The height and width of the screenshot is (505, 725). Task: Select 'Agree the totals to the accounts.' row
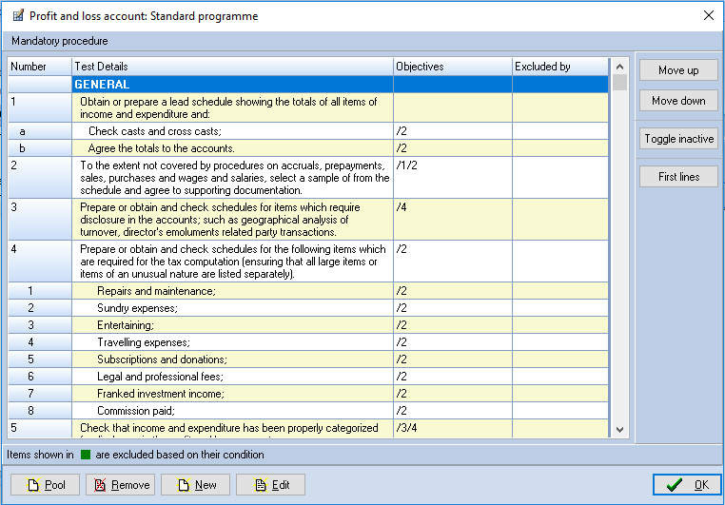308,148
